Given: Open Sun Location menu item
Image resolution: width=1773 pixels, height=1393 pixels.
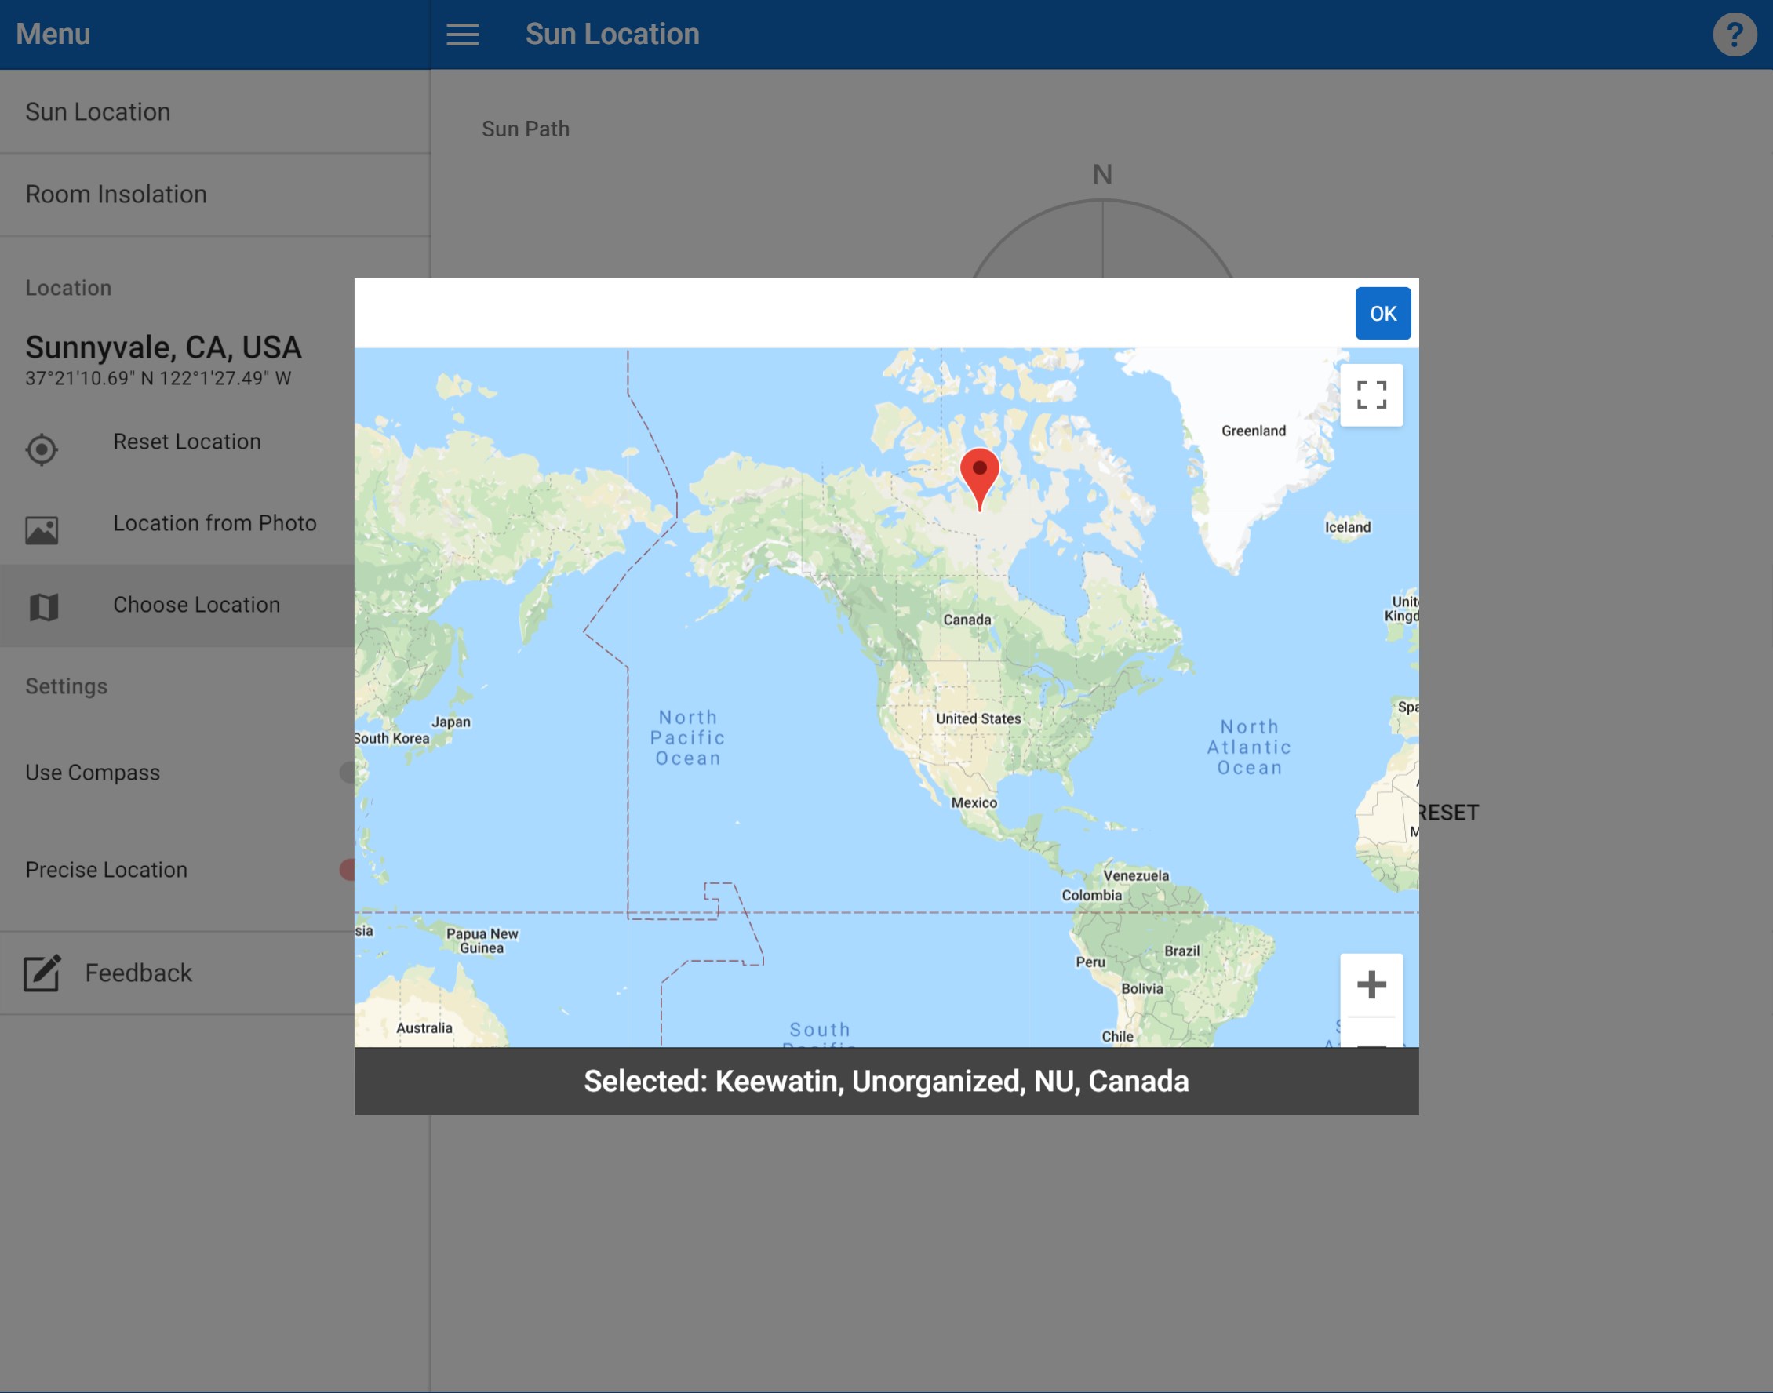Looking at the screenshot, I should pos(98,111).
